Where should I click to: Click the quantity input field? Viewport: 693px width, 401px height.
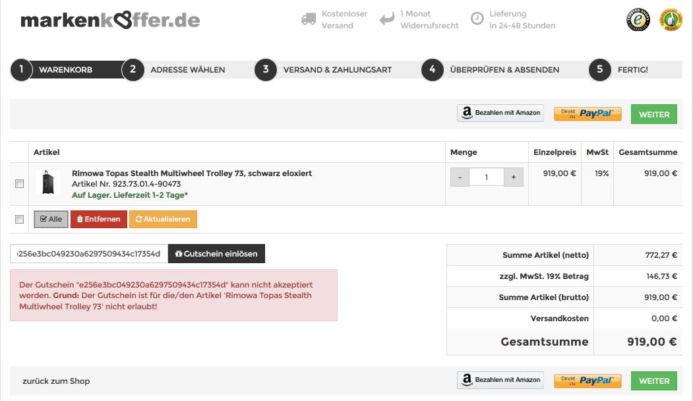[487, 177]
